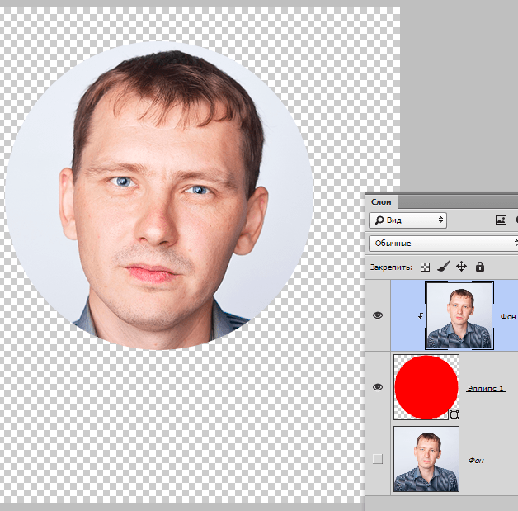Click the Эллипс 1 layer name
The width and height of the screenshot is (518, 511).
[486, 387]
